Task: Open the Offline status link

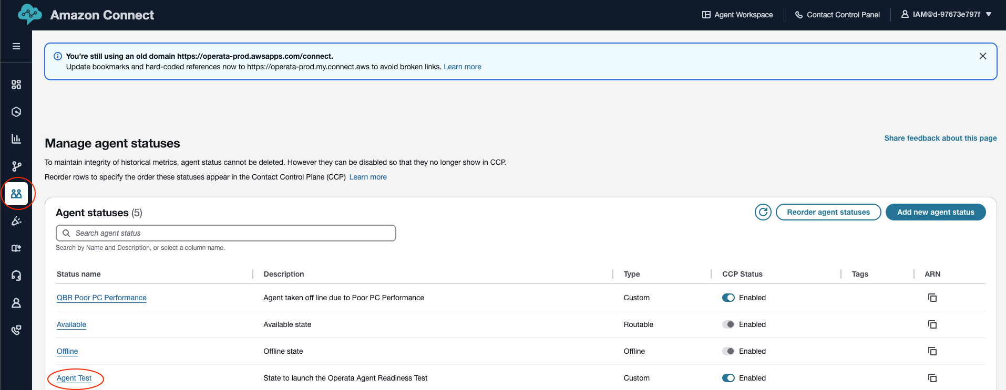Action: [67, 351]
